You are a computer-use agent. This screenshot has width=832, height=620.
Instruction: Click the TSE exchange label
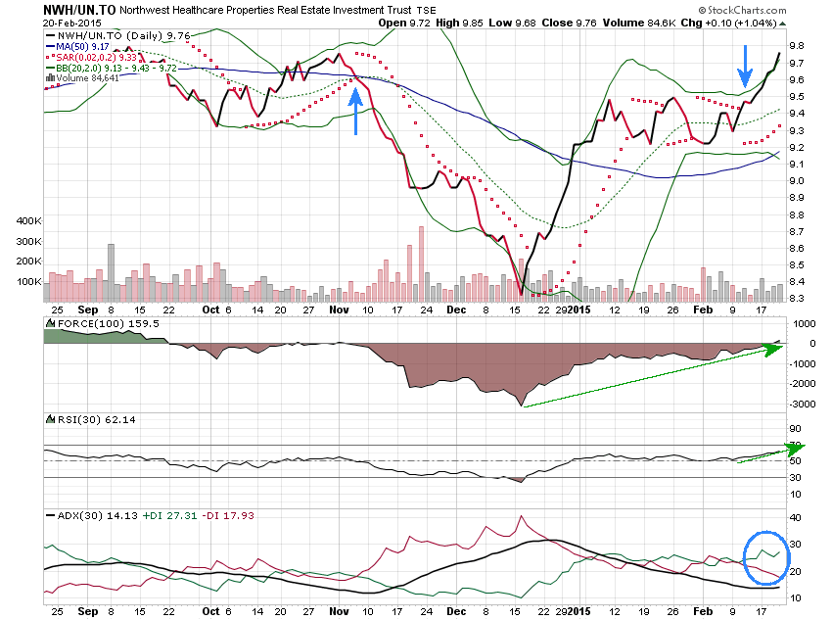point(426,11)
